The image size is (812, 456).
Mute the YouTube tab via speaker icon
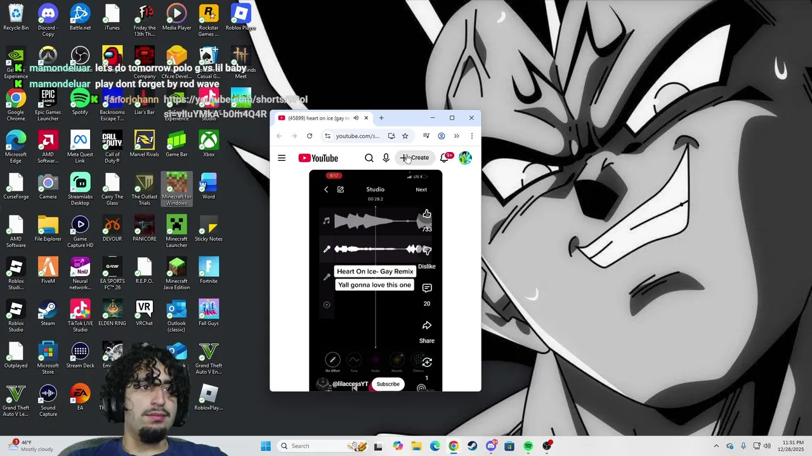pyautogui.click(x=356, y=118)
